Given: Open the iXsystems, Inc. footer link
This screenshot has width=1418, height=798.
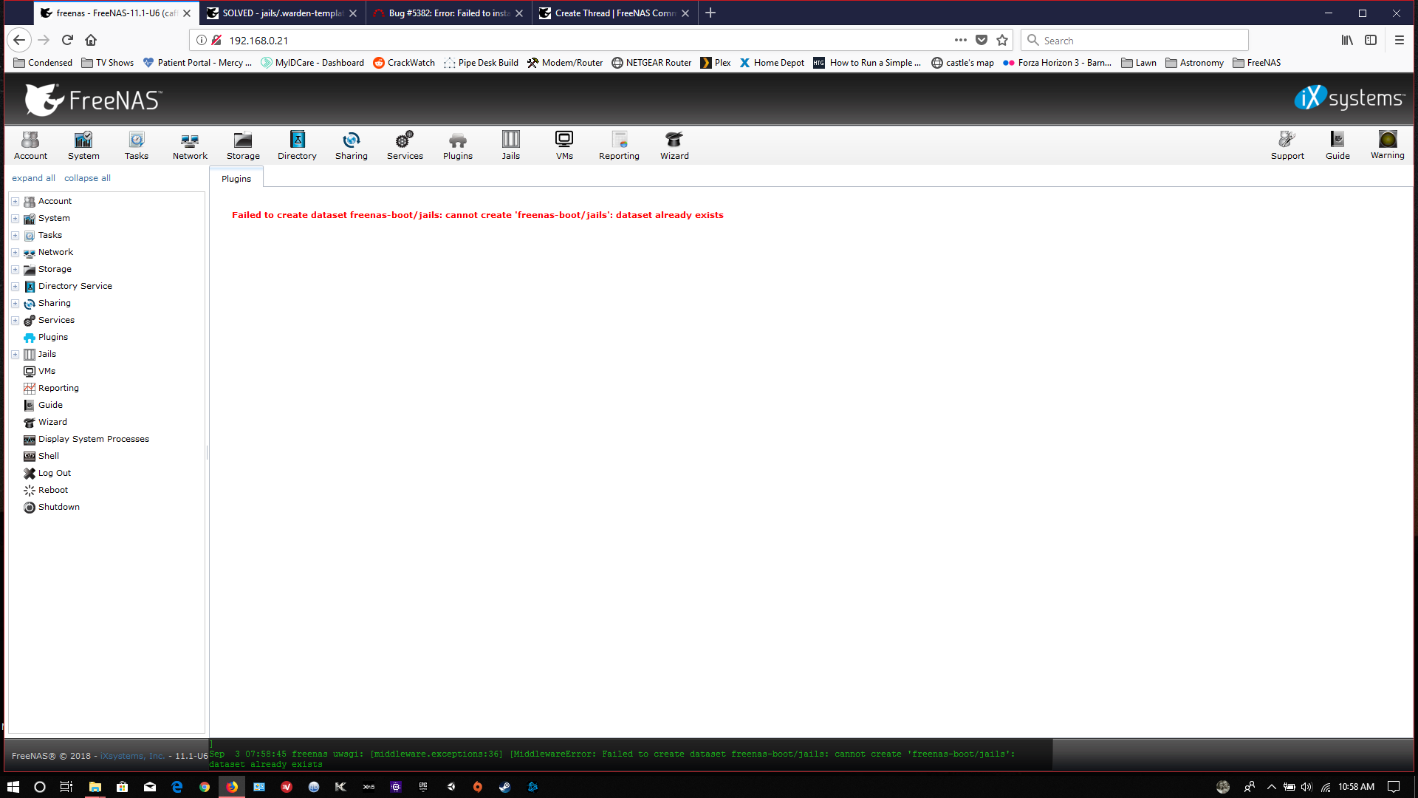Looking at the screenshot, I should (x=132, y=756).
